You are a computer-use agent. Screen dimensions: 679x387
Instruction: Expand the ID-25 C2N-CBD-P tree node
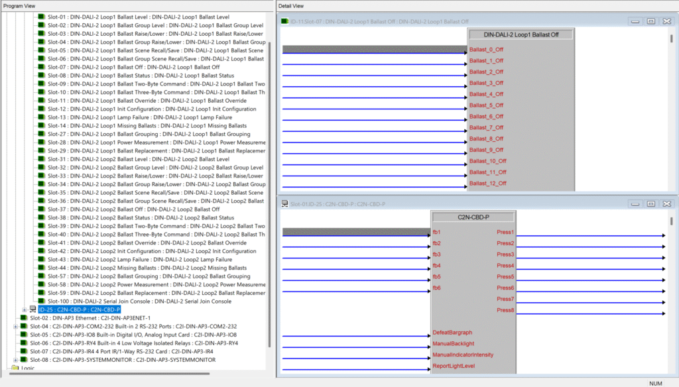tap(25, 310)
